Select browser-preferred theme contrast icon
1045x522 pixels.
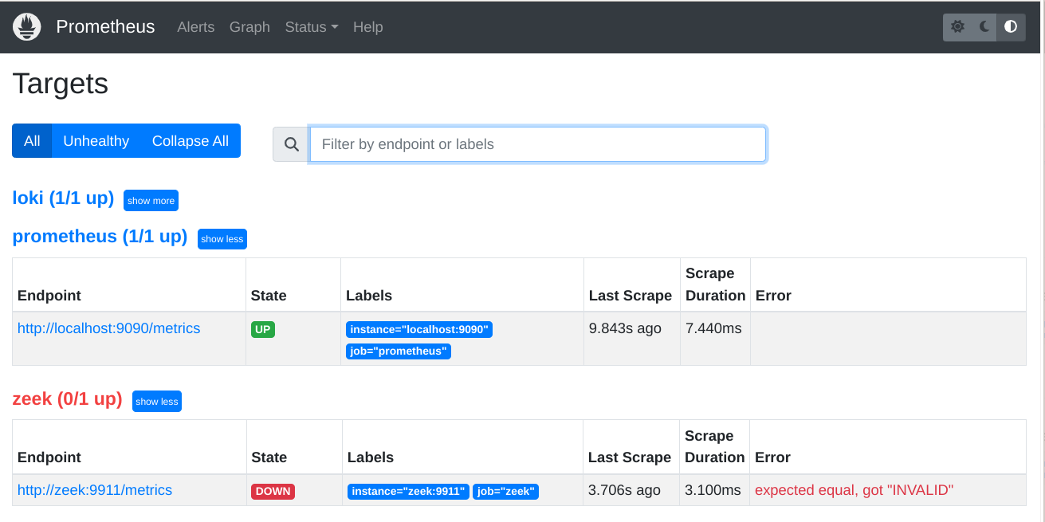[1011, 27]
